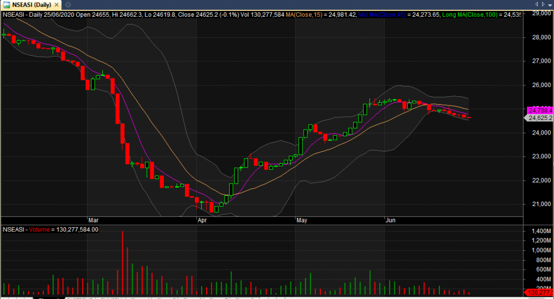Click the Apr label on the date axis

202,221
